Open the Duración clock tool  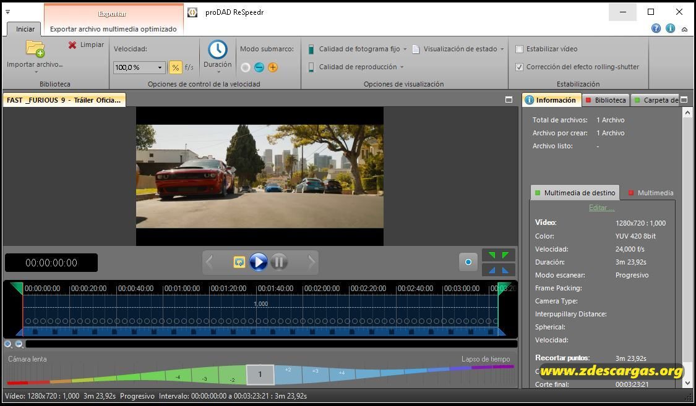[218, 49]
